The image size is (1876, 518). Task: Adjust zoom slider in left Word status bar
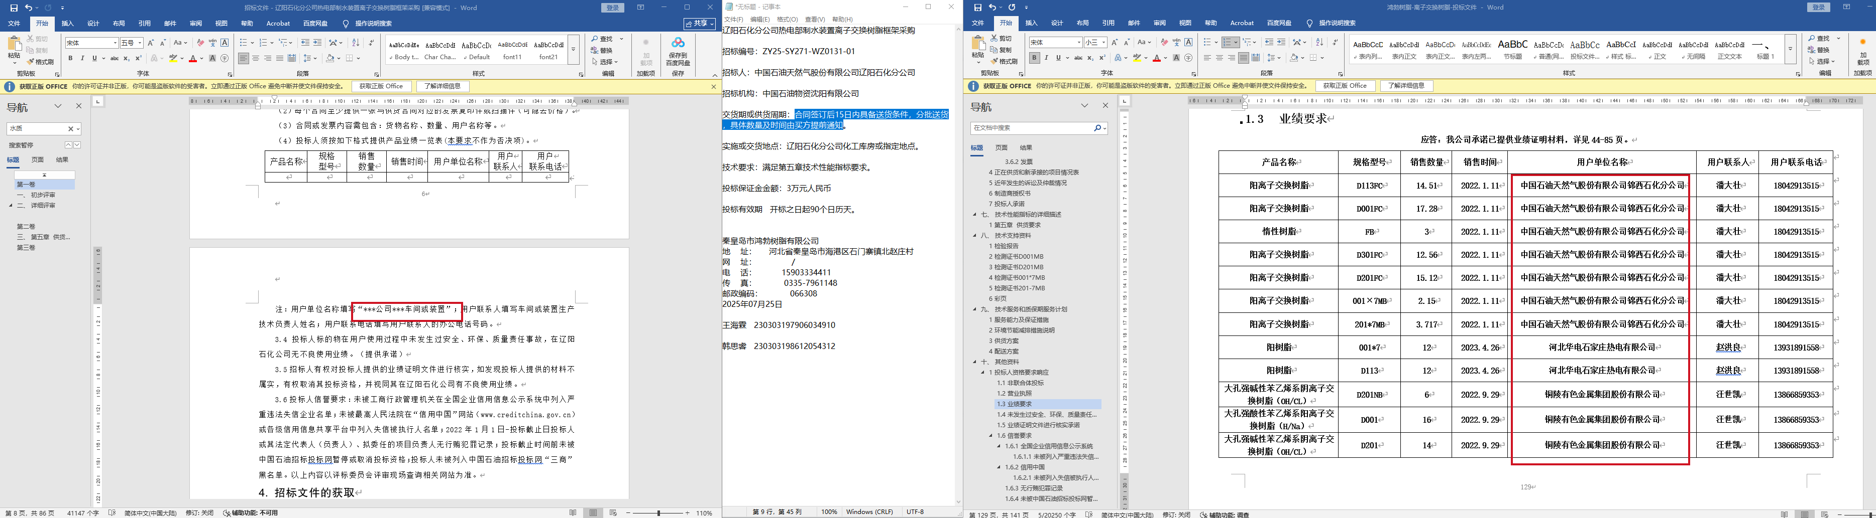(658, 513)
